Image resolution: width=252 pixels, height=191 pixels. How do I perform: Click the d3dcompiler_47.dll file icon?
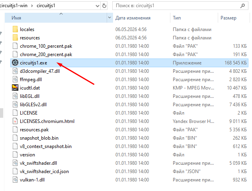point(15,71)
